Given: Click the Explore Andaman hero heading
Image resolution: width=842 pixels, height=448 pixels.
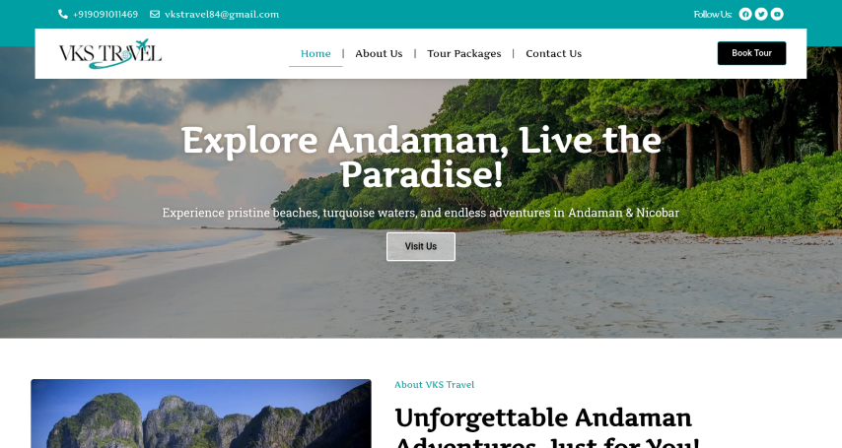Looking at the screenshot, I should pyautogui.click(x=422, y=157).
